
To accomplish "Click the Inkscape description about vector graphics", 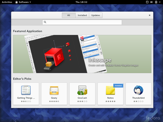I will 113,65.
